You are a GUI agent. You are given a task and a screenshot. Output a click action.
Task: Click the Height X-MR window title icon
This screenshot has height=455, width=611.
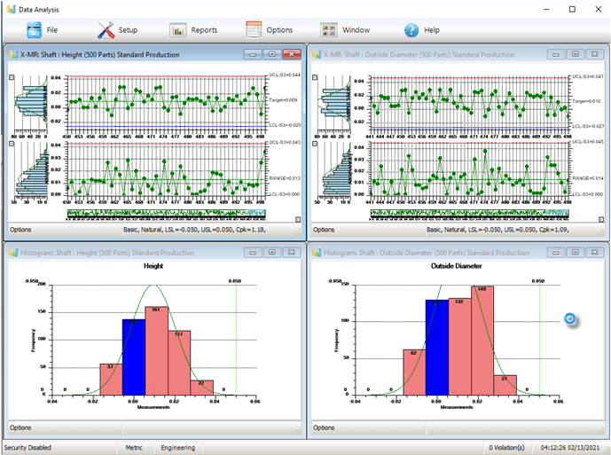[x=12, y=55]
